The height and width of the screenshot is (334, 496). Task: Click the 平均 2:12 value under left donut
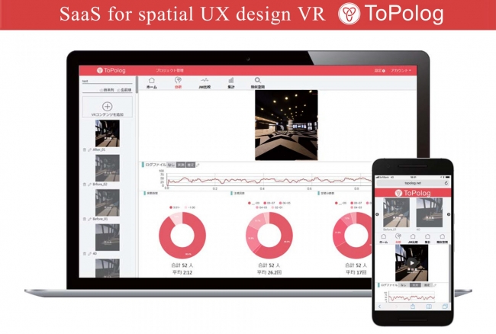click(182, 272)
